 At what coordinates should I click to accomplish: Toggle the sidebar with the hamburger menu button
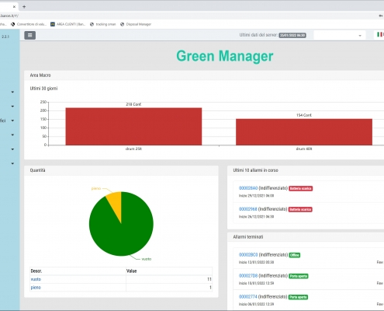30,35
